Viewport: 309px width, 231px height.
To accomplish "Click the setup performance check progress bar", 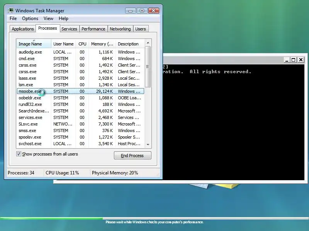I will [154, 218].
